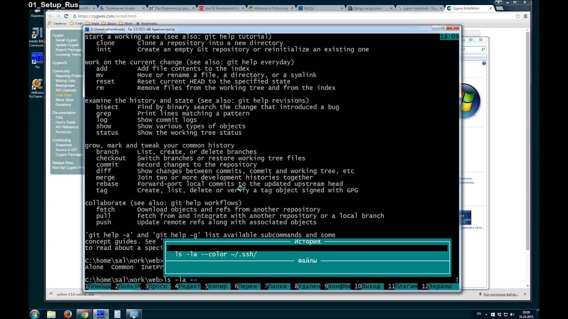This screenshot has height=319, width=568.
Task: Open Mirror Sites link in Cygwin sidebar
Action: point(64,100)
